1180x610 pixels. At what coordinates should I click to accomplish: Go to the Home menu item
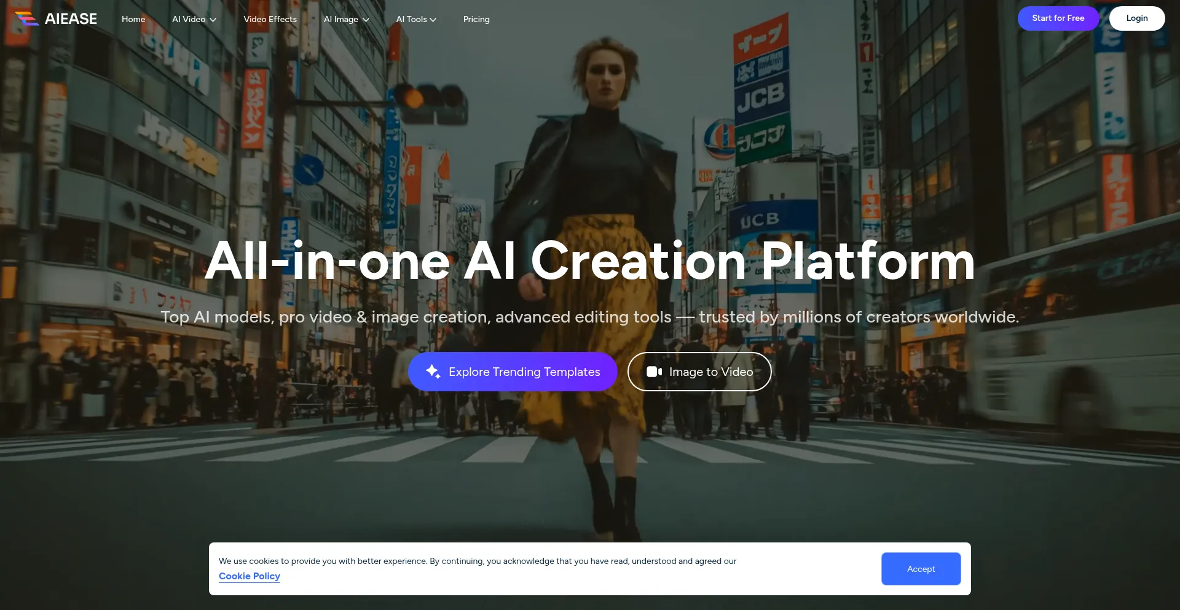(x=133, y=19)
